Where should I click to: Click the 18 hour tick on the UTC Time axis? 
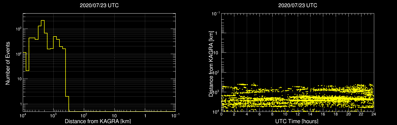pos(336,114)
